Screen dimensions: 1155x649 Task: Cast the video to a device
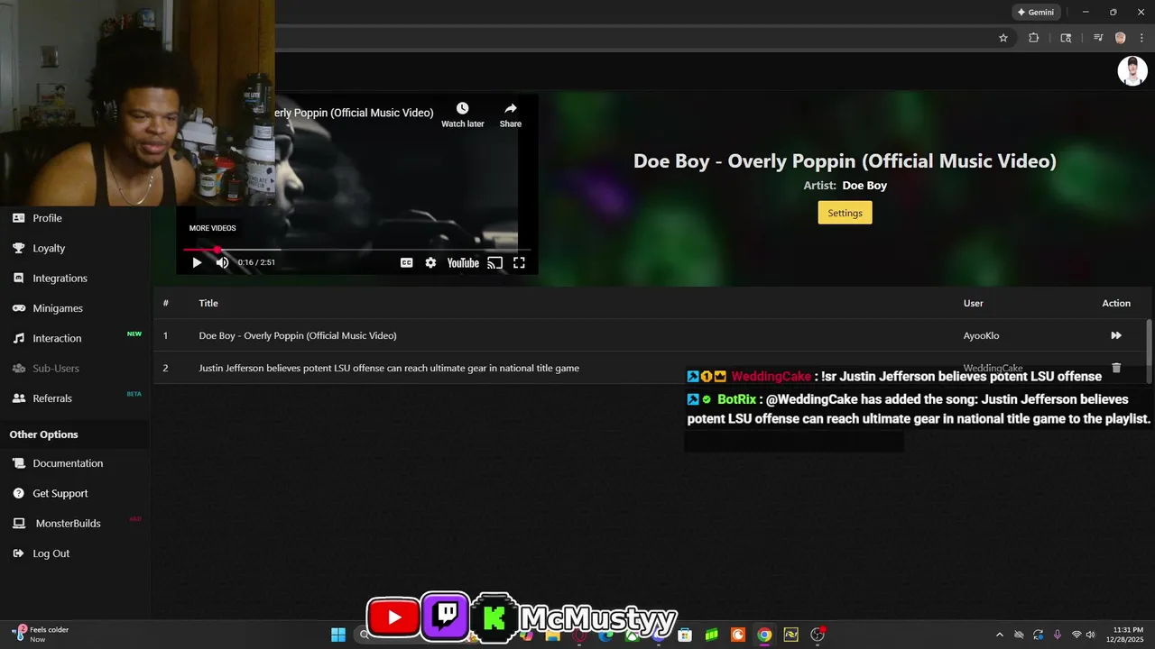point(494,262)
